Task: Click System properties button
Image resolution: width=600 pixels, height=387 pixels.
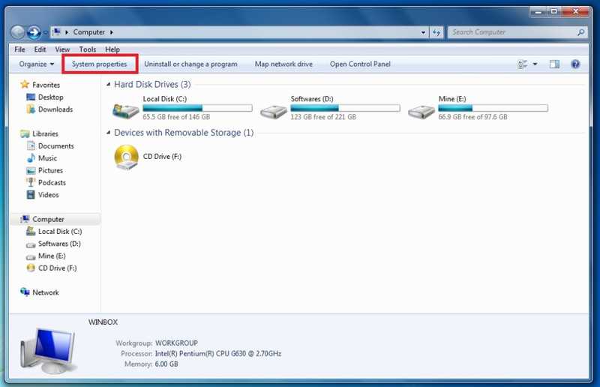Action: [100, 64]
